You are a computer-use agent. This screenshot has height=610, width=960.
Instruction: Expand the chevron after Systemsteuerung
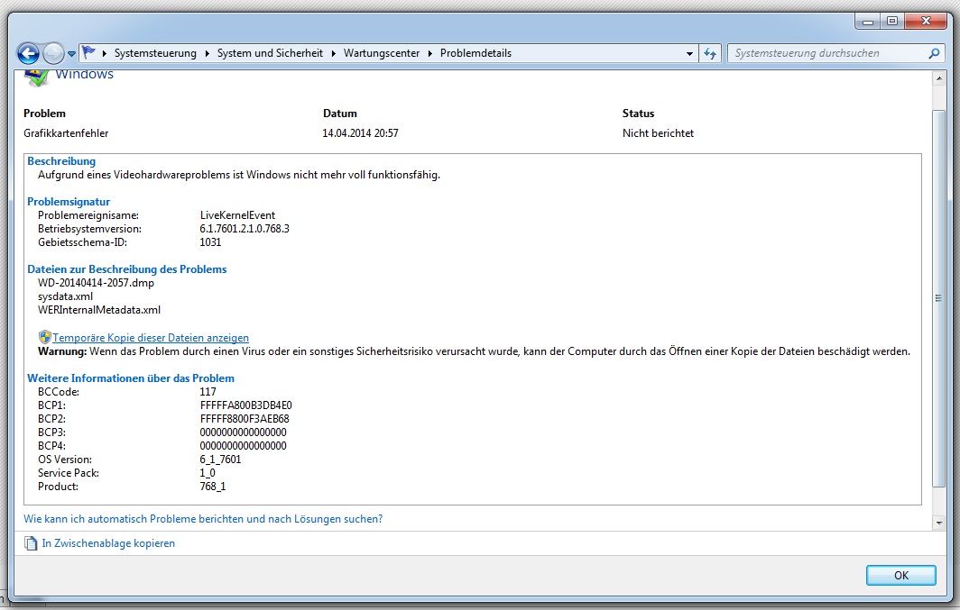(x=207, y=53)
